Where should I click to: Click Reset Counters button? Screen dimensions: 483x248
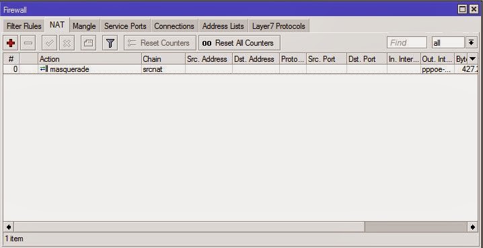[x=160, y=43]
